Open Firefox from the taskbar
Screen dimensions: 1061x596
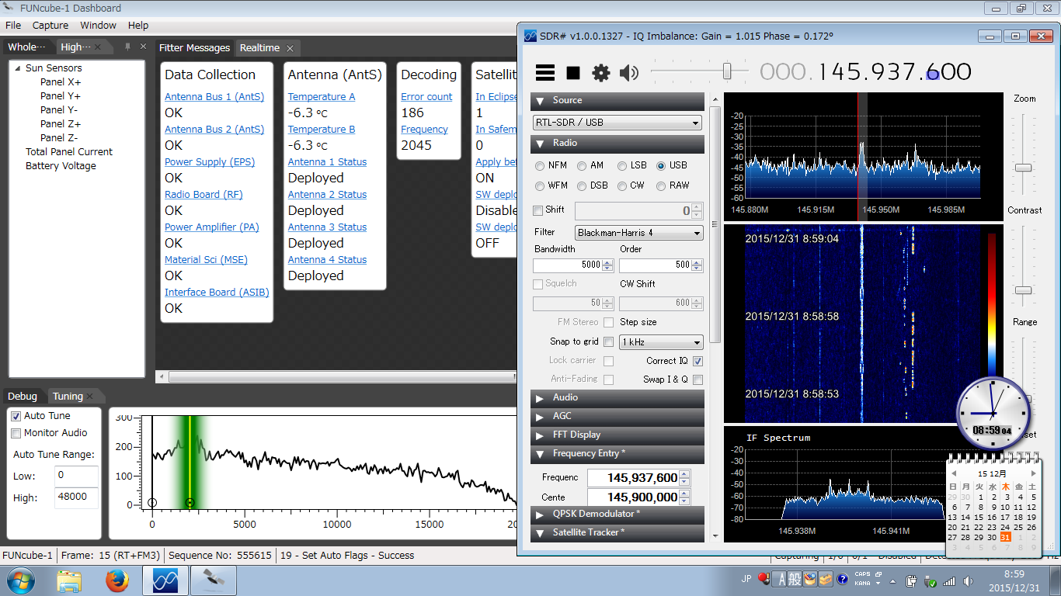[117, 580]
